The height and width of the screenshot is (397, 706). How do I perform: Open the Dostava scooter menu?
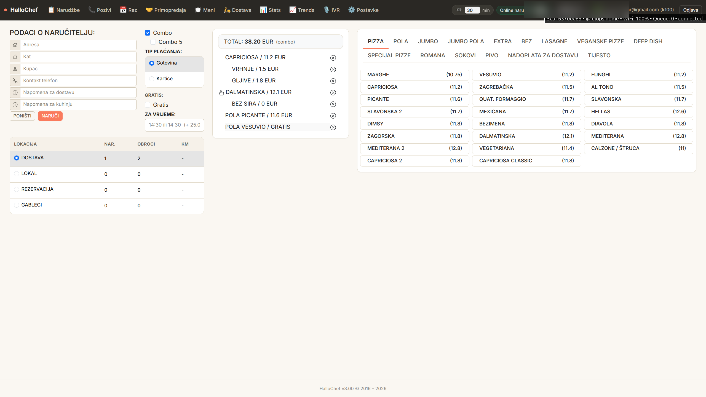tap(237, 10)
